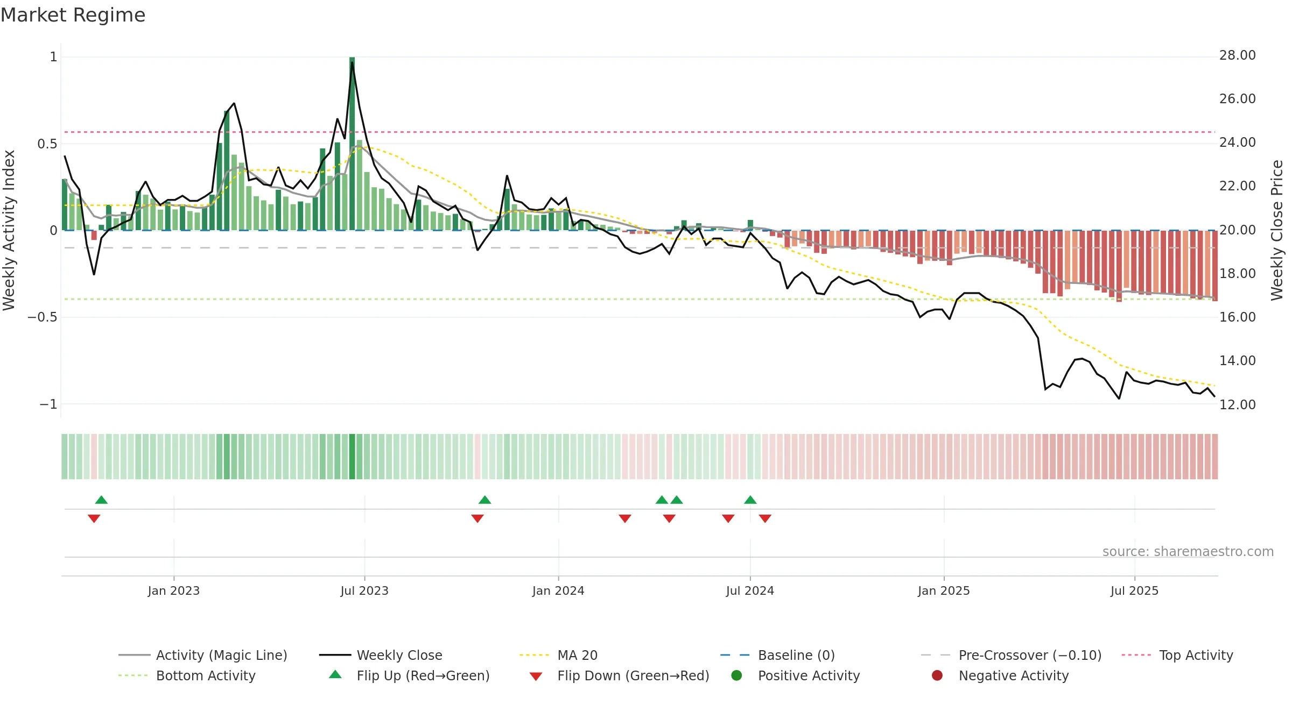Click the Jan 2023 axis label
This screenshot has height=726, width=1292.
tap(174, 590)
